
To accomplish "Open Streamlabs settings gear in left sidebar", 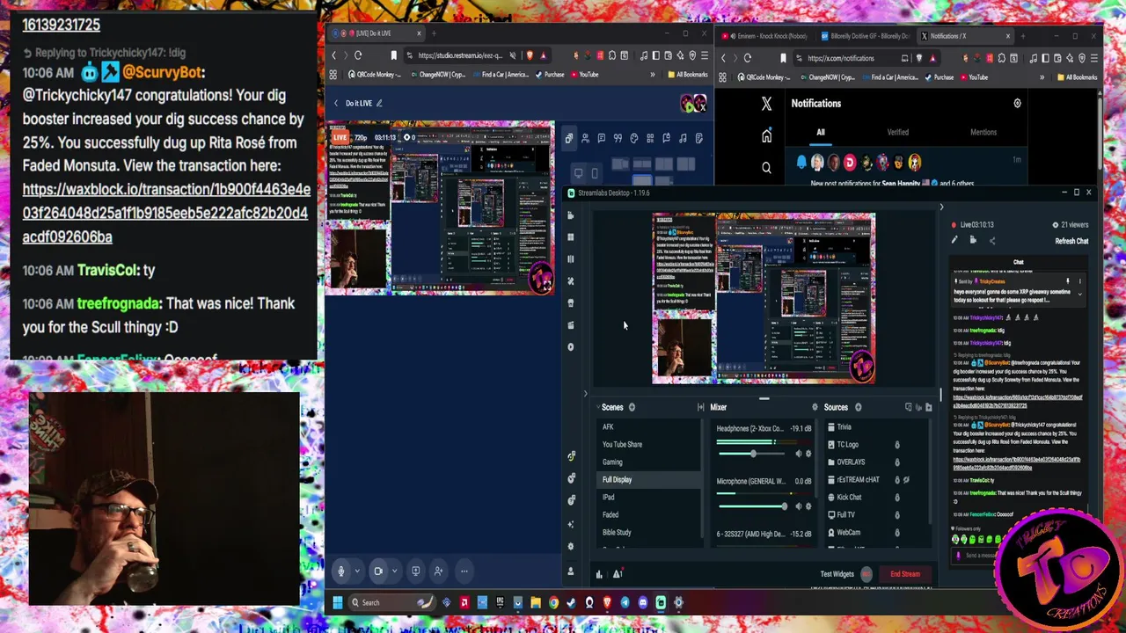I will (x=570, y=546).
